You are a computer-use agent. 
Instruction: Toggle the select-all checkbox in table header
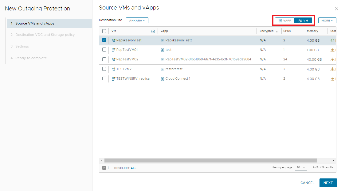(104, 31)
